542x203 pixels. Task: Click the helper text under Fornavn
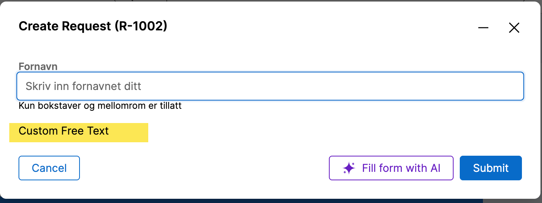[100, 106]
